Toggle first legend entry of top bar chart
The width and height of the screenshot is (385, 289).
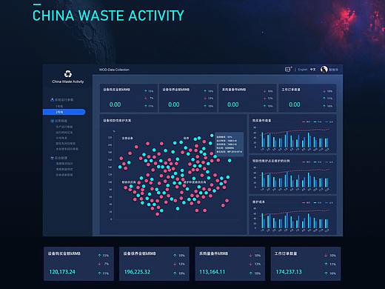(307, 122)
